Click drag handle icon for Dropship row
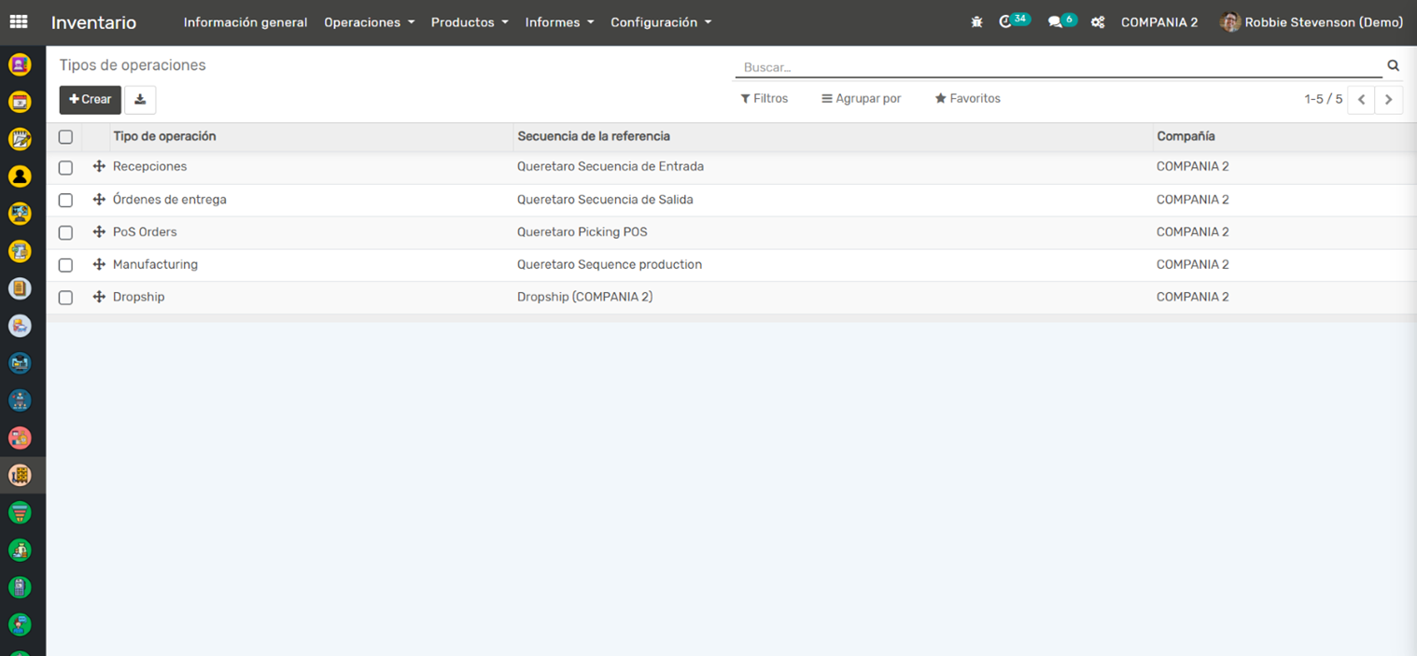The width and height of the screenshot is (1417, 656). click(99, 298)
